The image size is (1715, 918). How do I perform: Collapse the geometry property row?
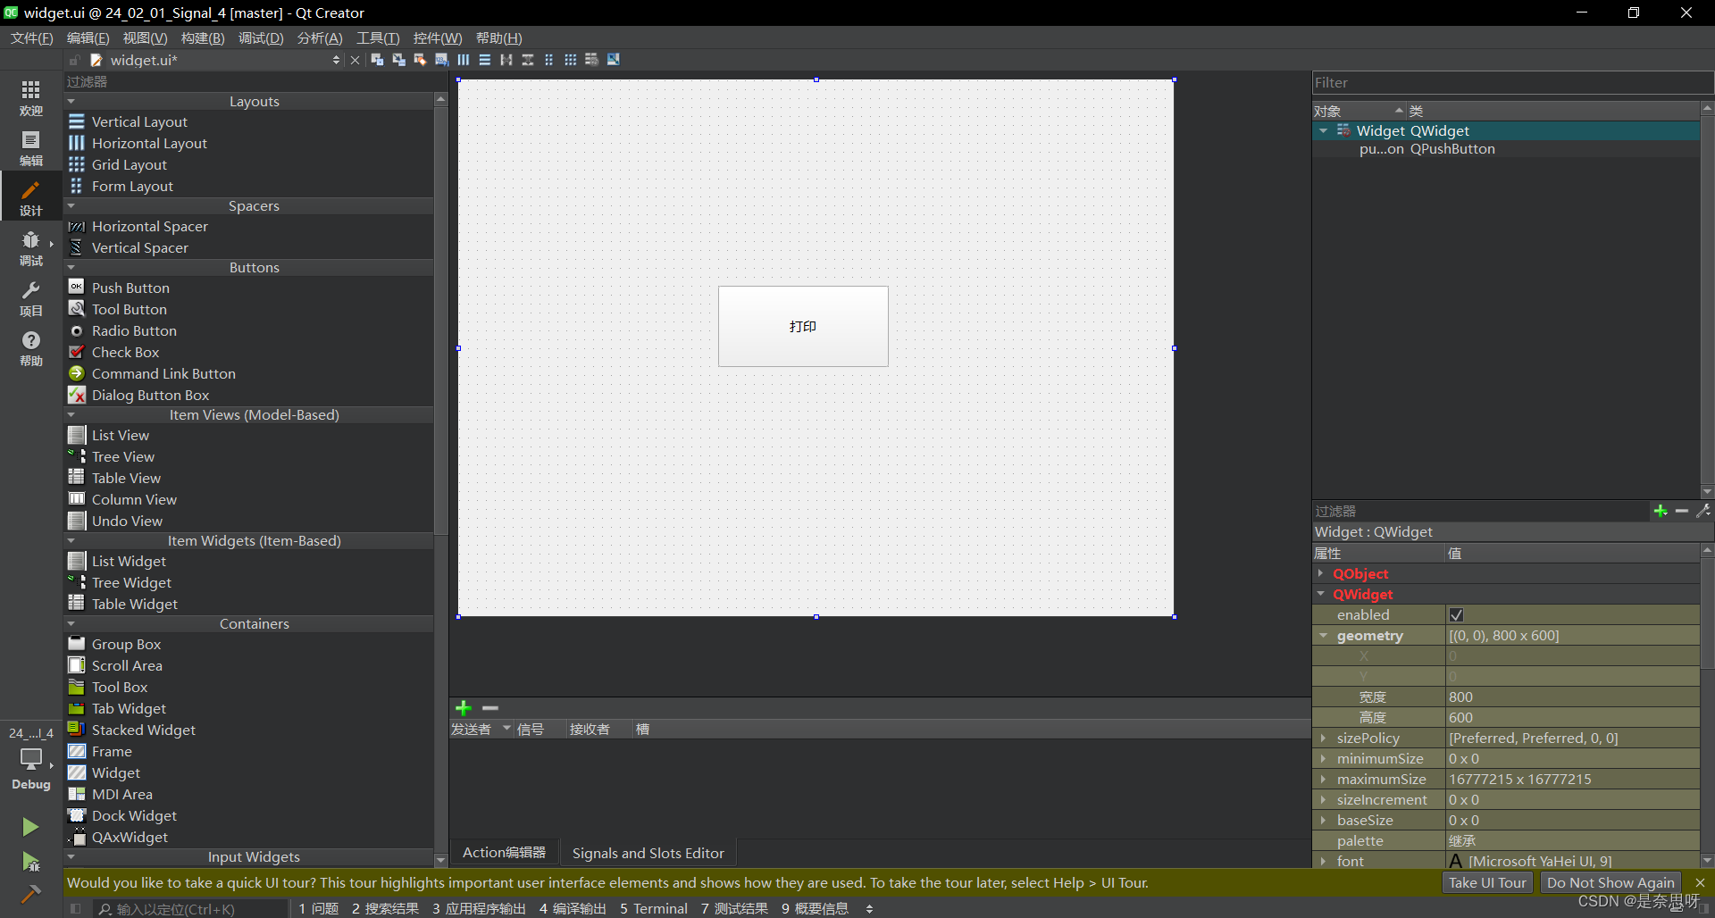1323,636
